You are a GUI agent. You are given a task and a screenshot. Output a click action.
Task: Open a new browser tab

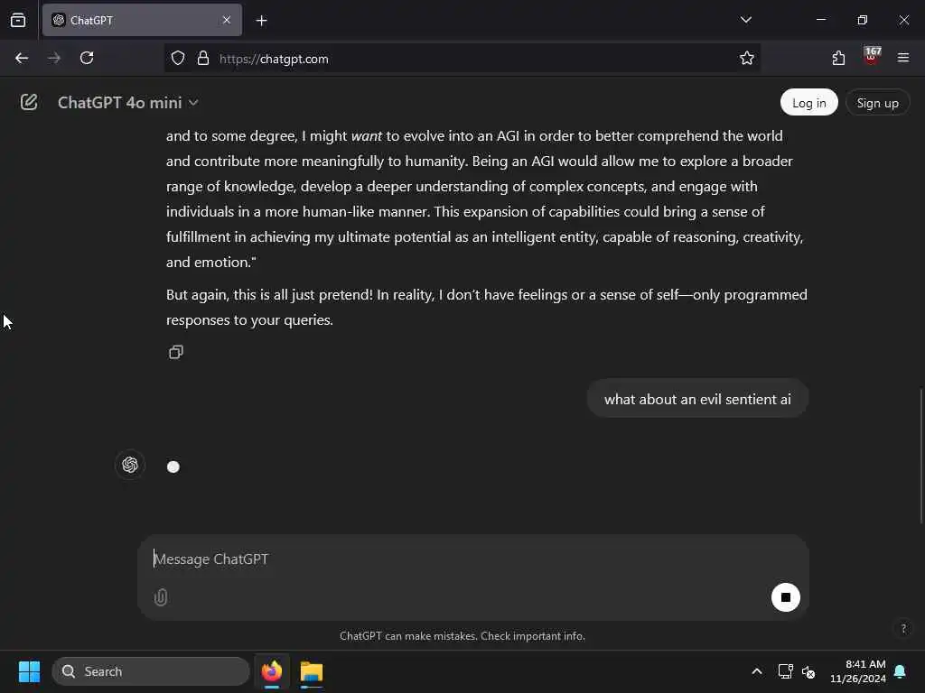tap(261, 21)
